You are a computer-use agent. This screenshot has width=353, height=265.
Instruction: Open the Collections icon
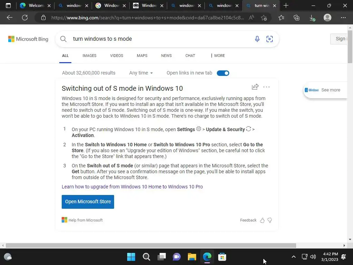296,18
